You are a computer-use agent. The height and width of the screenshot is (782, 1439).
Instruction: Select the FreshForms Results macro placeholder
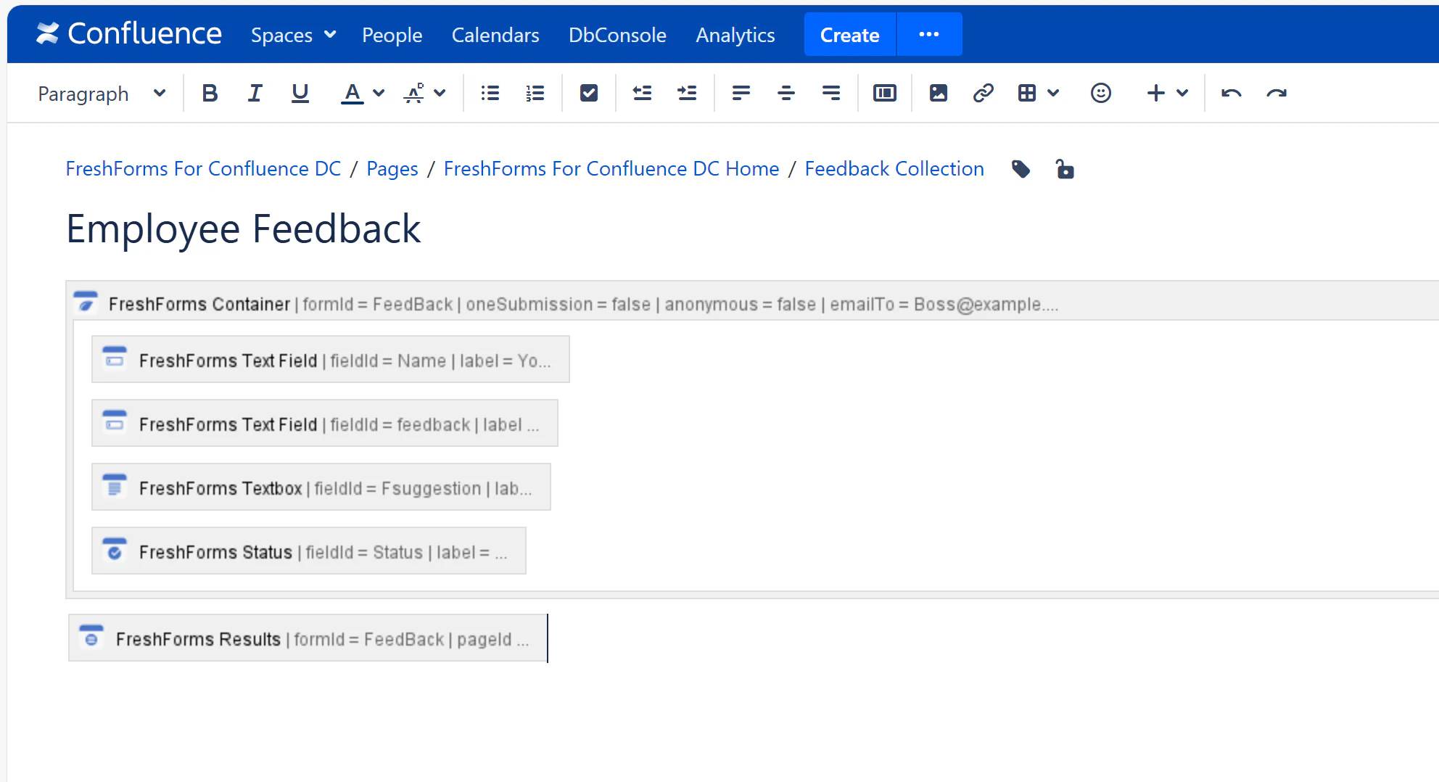tap(308, 638)
